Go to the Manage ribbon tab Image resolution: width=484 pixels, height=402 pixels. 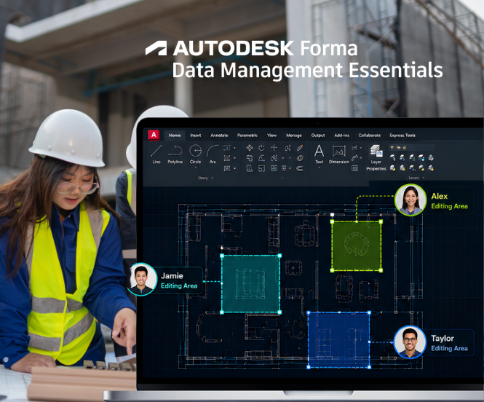point(294,135)
